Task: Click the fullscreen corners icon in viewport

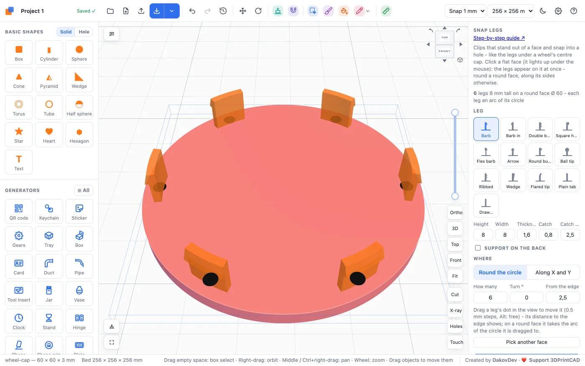Action: [112, 342]
